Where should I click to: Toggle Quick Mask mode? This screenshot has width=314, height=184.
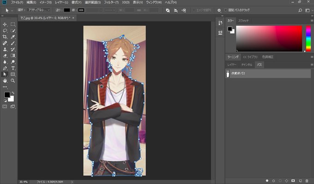click(x=5, y=107)
